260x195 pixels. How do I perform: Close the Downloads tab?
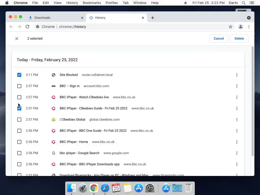(82, 18)
